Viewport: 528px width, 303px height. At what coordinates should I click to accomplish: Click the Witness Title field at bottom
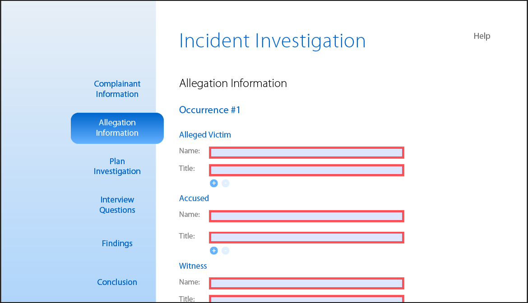[x=306, y=299]
